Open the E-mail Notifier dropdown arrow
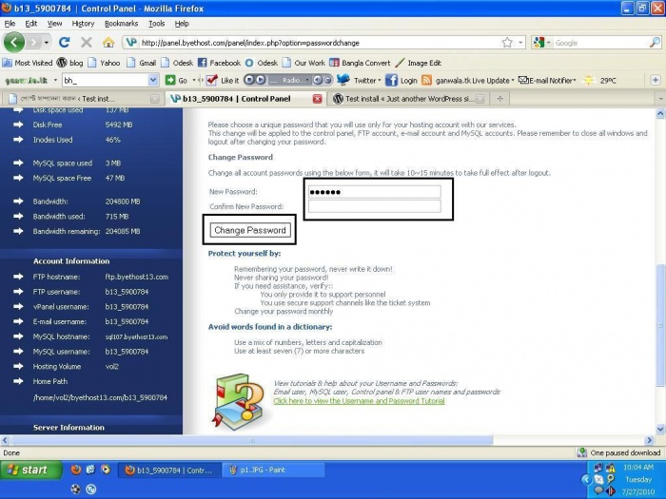The width and height of the screenshot is (666, 499). (575, 80)
